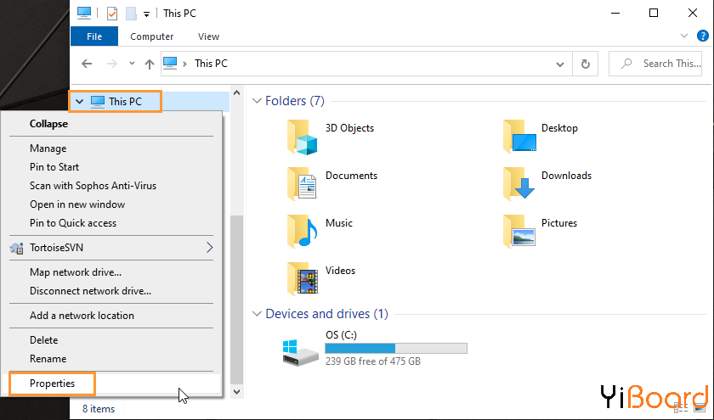
Task: Close the This PC window
Action: [693, 14]
